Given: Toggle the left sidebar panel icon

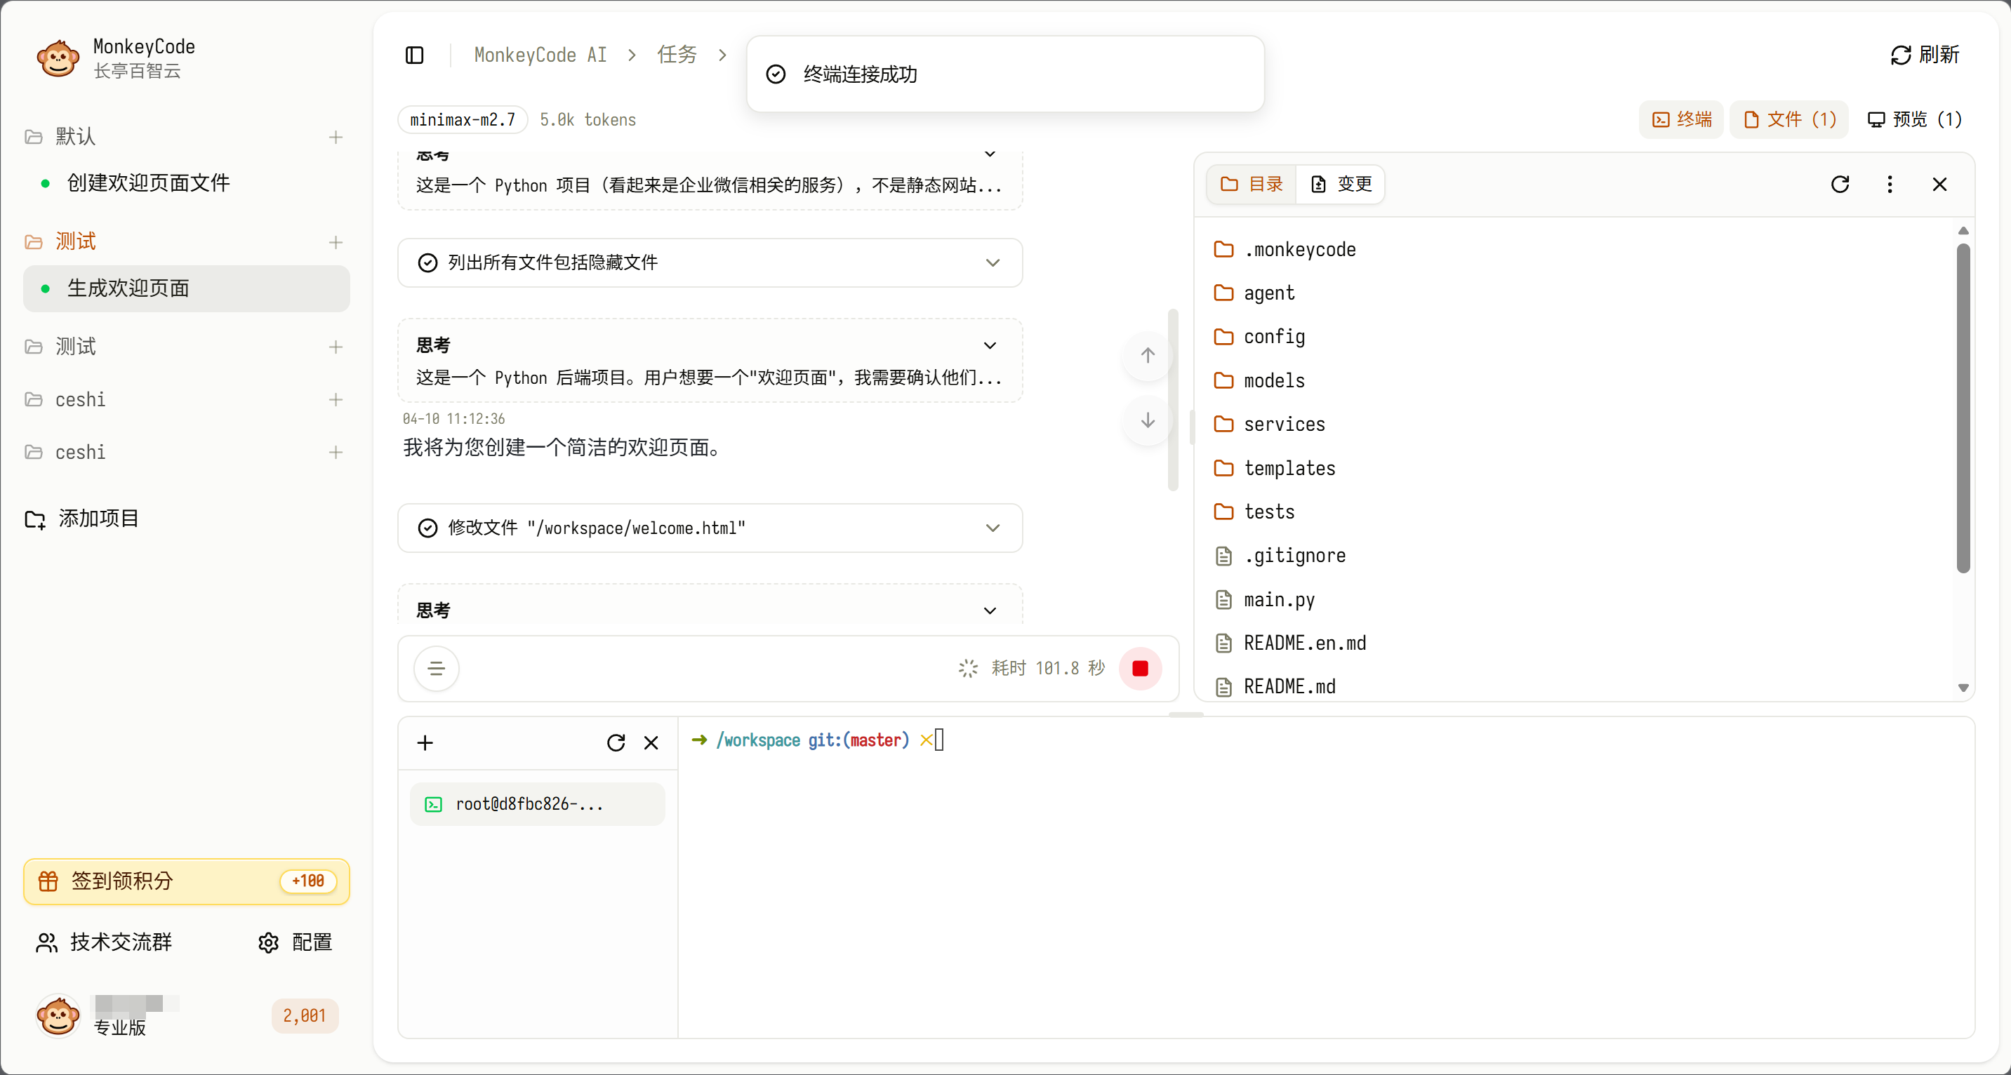Looking at the screenshot, I should tap(415, 55).
